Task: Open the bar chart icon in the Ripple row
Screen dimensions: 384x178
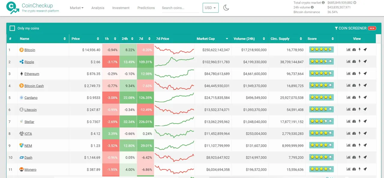Action: [348, 62]
